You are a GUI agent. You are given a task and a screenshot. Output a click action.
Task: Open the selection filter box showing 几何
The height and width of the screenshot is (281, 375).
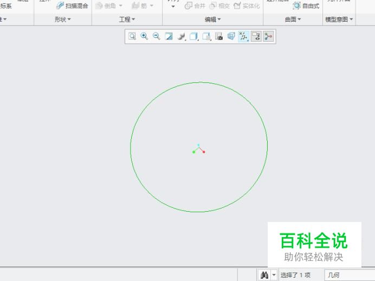pos(350,275)
